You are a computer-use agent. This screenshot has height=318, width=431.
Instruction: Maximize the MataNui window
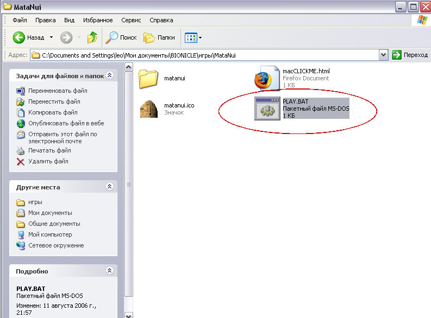(x=413, y=7)
